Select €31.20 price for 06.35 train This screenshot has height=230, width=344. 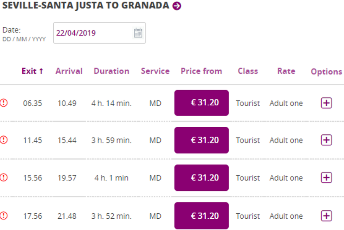pos(201,103)
